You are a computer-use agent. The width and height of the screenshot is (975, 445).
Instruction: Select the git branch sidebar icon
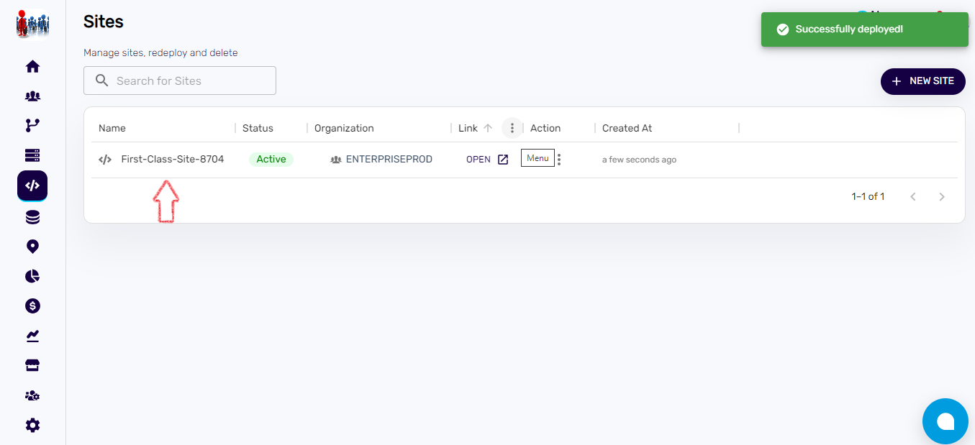pyautogui.click(x=32, y=126)
